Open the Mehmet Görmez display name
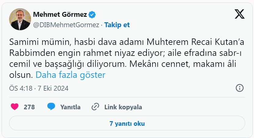Viewport: 254px width, 138px height. click(x=60, y=15)
